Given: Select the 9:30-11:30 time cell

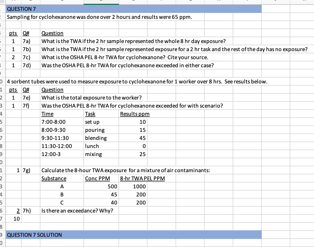Looking at the screenshot, I should [x=62, y=138].
